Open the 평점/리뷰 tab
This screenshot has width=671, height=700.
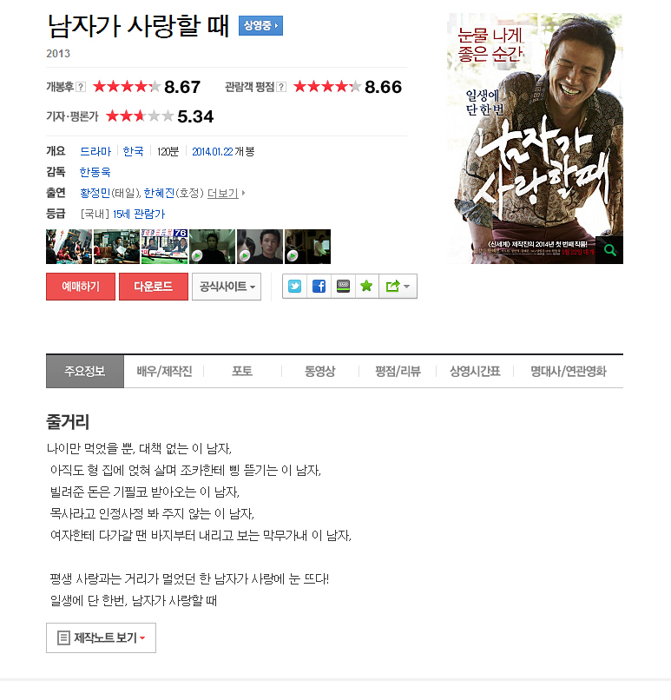pos(398,372)
